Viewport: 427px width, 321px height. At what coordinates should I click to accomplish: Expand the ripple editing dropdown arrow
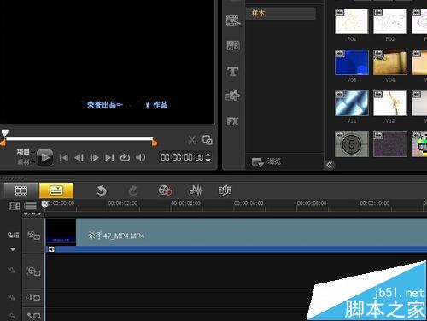[x=13, y=249]
